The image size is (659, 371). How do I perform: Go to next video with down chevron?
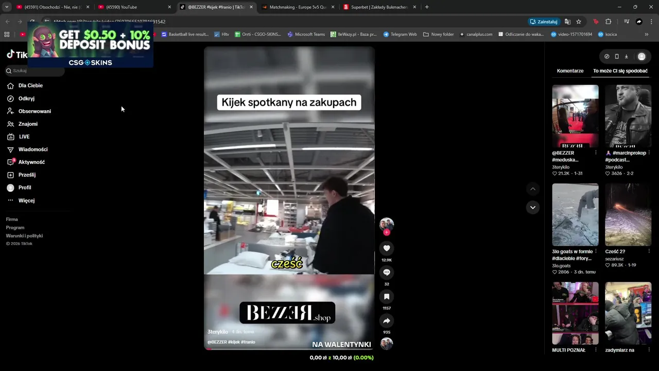[x=533, y=207]
